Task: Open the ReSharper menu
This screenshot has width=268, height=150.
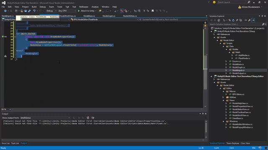Action: (84, 7)
